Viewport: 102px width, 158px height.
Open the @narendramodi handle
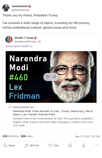(x=21, y=10)
